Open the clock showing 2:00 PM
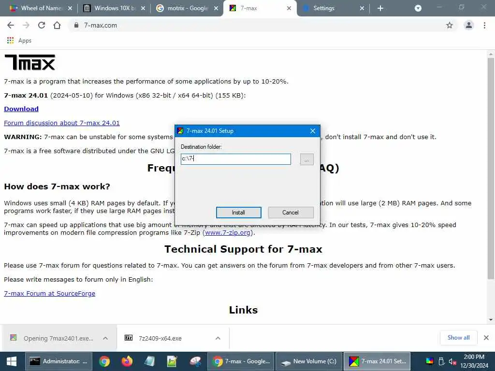Screen dimensions: 495x371 (x=474, y=361)
